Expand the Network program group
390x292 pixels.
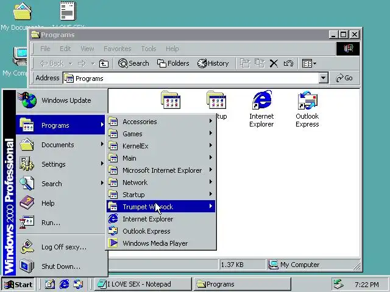[161, 182]
